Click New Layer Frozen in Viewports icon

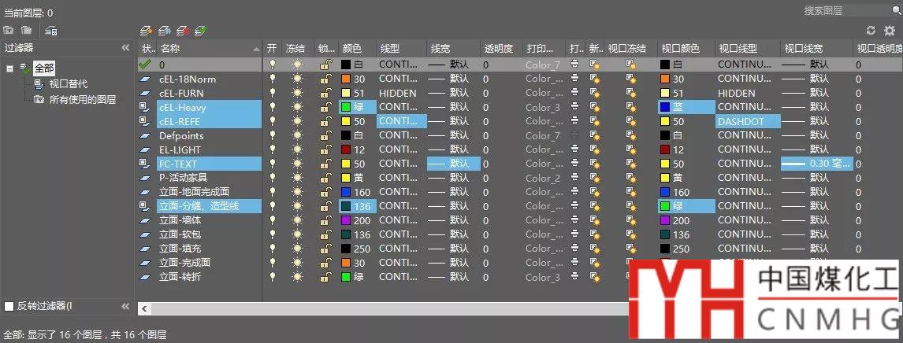165,30
